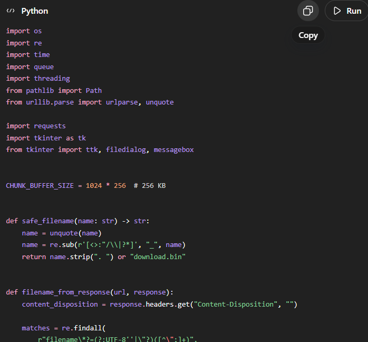Click the line "import os"
Screen dimensions: 368x342
tap(24, 31)
